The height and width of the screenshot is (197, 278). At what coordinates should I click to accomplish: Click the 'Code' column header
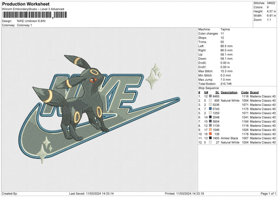tap(245, 92)
